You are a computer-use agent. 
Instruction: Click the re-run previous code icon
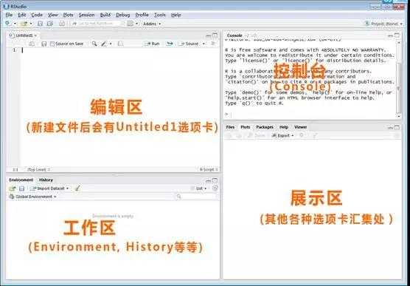pyautogui.click(x=170, y=44)
